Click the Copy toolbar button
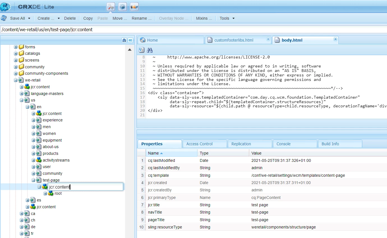 [88, 18]
